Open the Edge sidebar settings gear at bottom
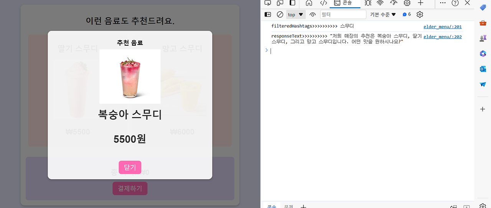 point(483,205)
